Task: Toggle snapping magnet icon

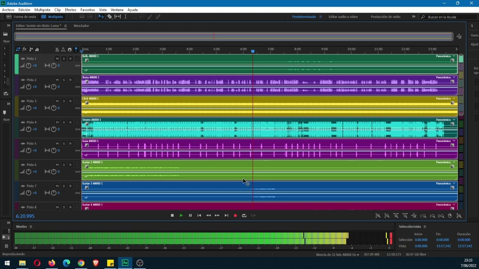Action: [70, 49]
